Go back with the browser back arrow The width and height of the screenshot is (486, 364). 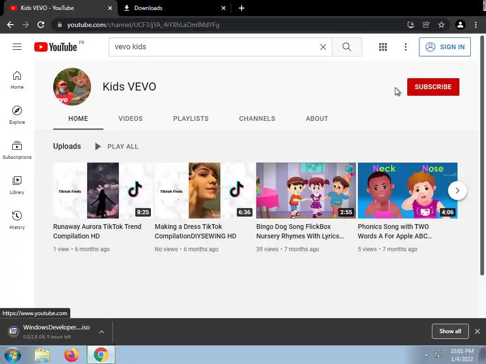coord(10,25)
